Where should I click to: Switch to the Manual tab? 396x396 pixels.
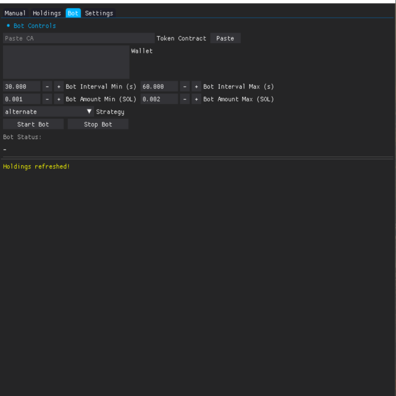[x=15, y=13]
